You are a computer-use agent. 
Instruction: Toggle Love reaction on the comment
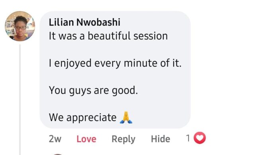86,139
